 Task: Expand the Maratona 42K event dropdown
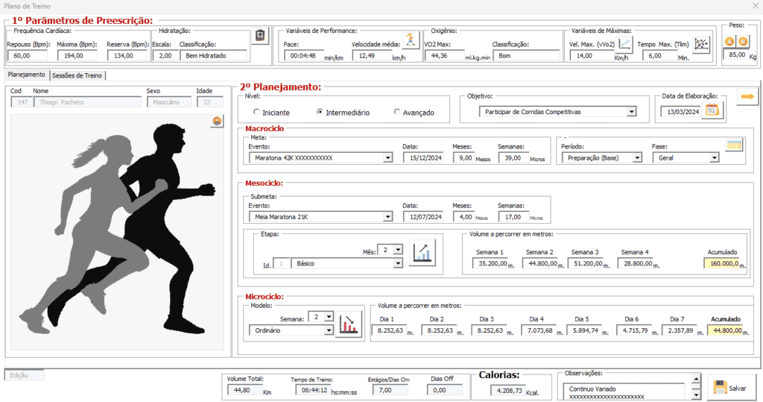click(387, 158)
